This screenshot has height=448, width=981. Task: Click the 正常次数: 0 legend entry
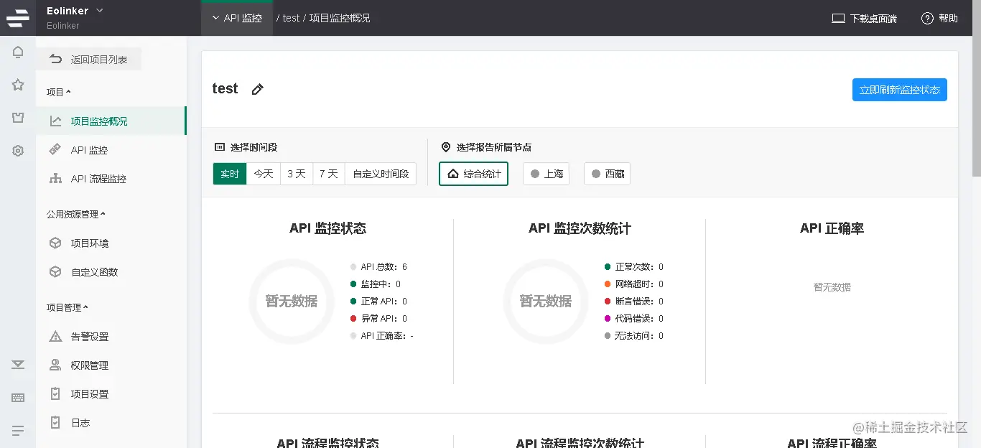coord(634,267)
